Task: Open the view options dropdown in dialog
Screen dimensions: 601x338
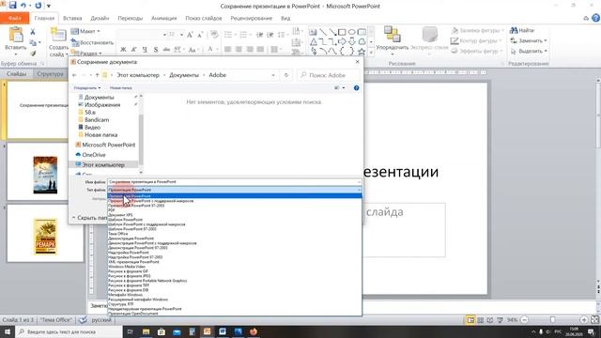Action: click(343, 87)
